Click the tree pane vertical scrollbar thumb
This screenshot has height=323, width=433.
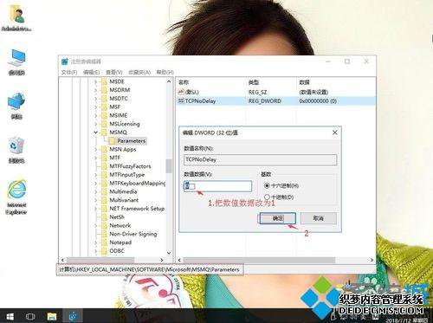pos(169,166)
